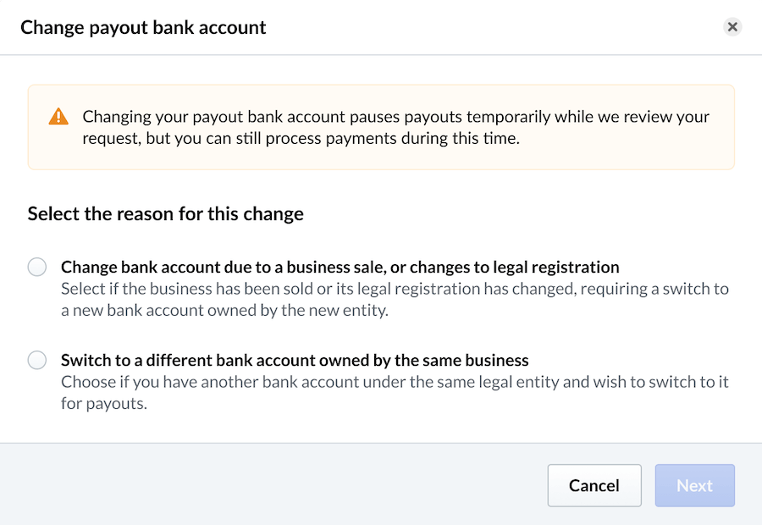Click the "Changing your payout bank account pauses" warning line
Viewport: 762px width, 525px height.
[x=395, y=116]
